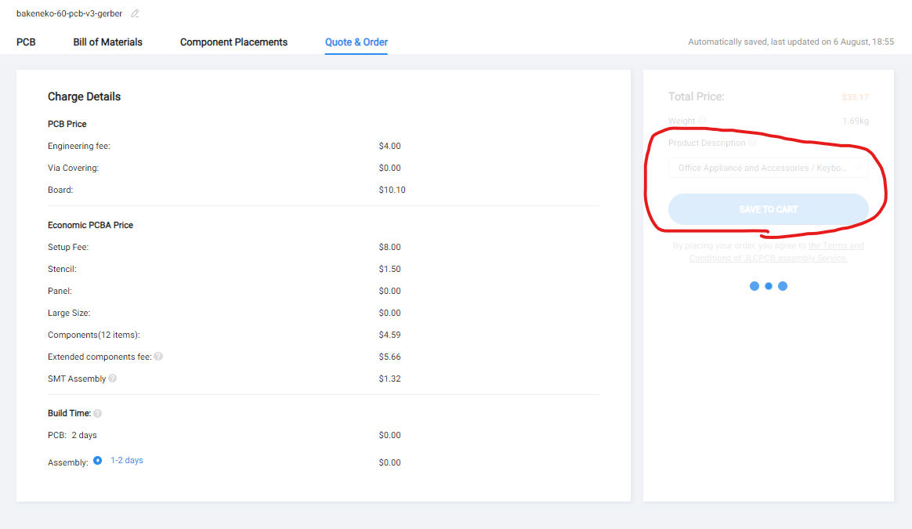Click the Total Price $35.17 amount
Screen dimensions: 912x529
coord(855,97)
